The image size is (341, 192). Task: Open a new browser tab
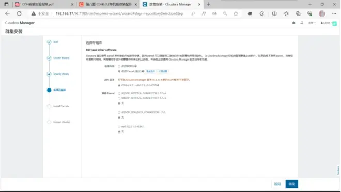tap(208, 4)
